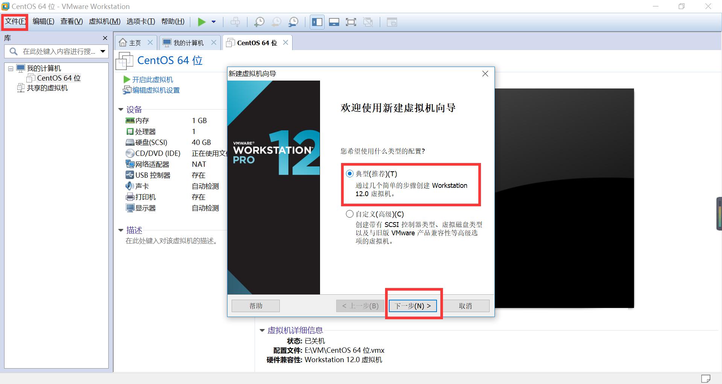
Task: Click the send Ctrl+Alt+Del toolbar icon
Action: (235, 22)
